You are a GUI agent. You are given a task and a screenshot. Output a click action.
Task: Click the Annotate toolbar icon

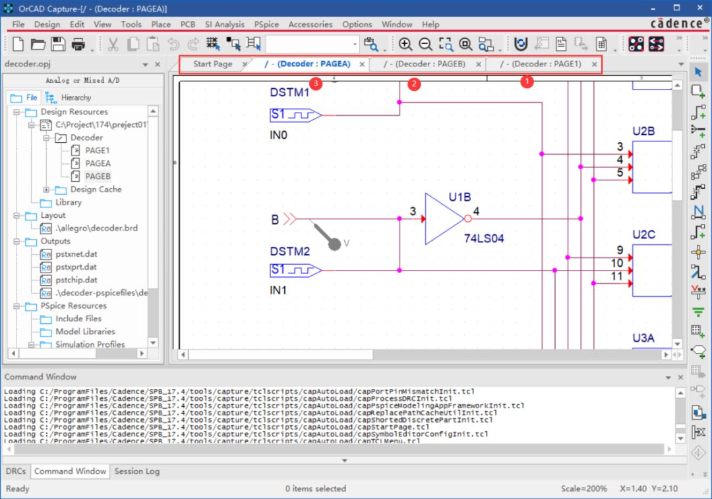[521, 44]
